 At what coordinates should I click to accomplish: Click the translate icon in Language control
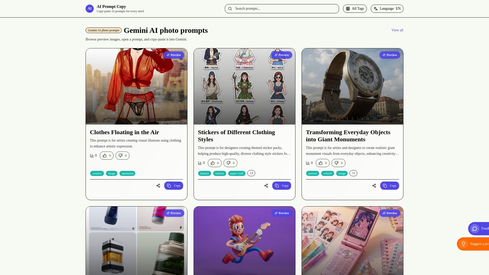click(x=376, y=8)
